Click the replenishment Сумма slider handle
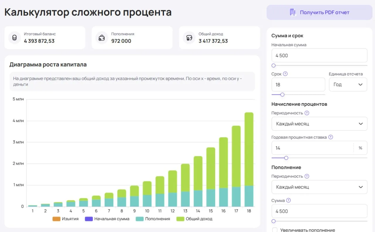The width and height of the screenshot is (375, 232). pos(274,221)
